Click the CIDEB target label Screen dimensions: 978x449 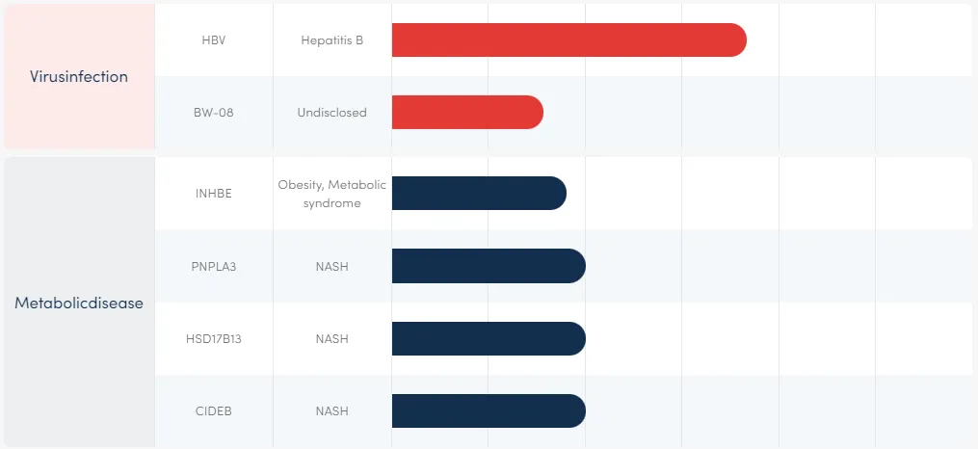click(213, 411)
